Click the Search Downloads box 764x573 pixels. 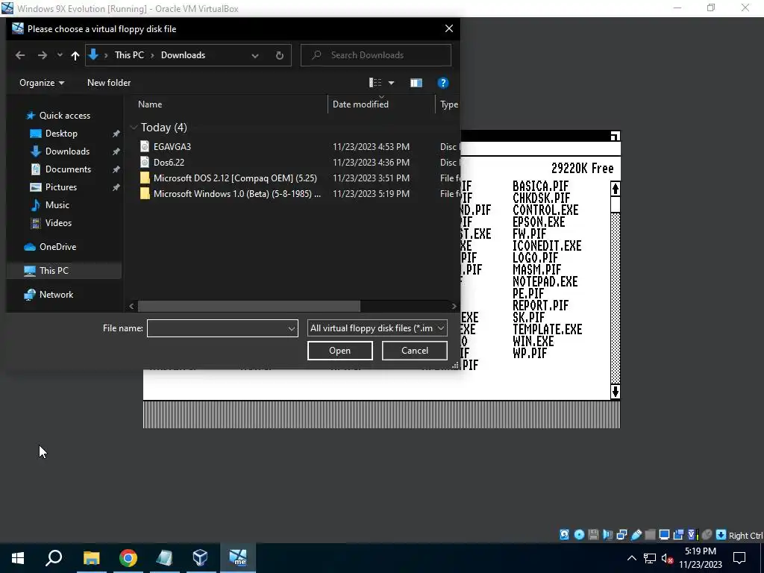pyautogui.click(x=376, y=55)
